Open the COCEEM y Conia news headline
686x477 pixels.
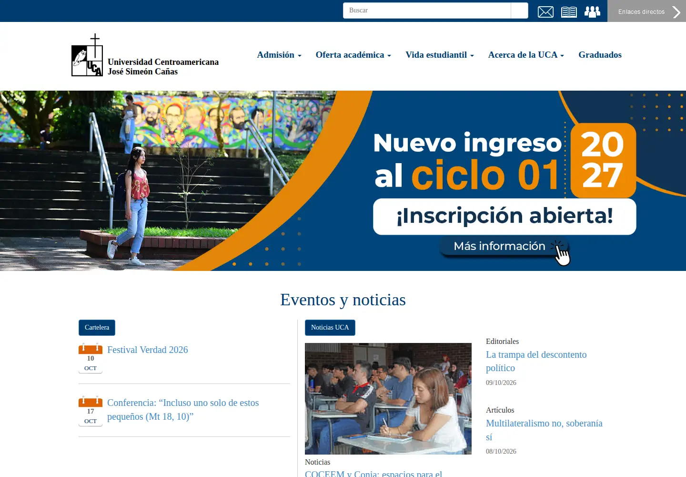coord(373,474)
